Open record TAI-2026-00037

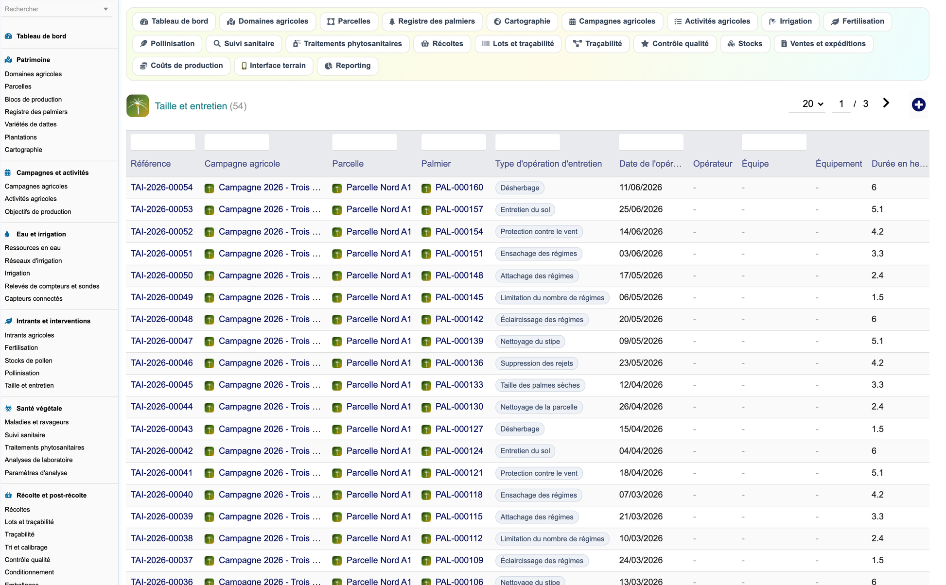coord(161,560)
